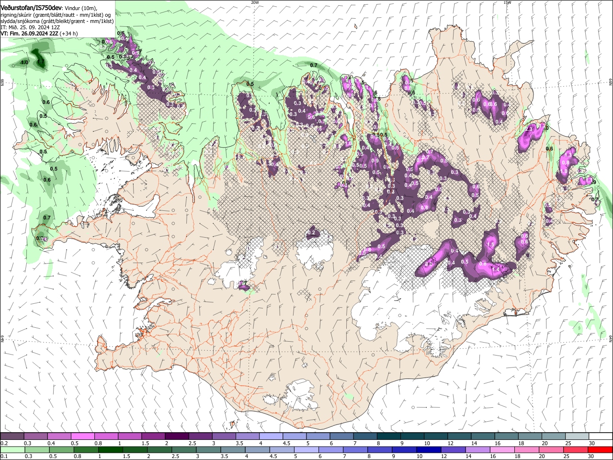
Task: Click the 1.0 rain value on the map
Action: 24,62
